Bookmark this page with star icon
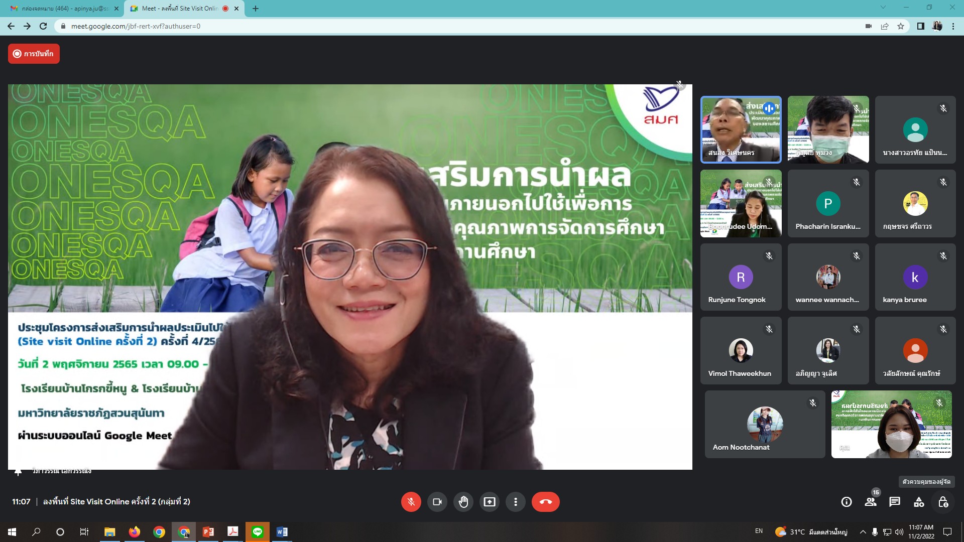The width and height of the screenshot is (964, 542). 901,26
